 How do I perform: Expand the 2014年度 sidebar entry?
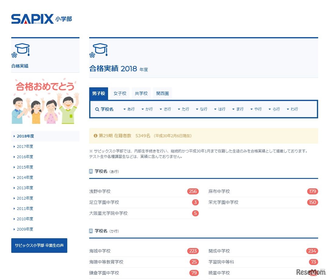(x=25, y=177)
